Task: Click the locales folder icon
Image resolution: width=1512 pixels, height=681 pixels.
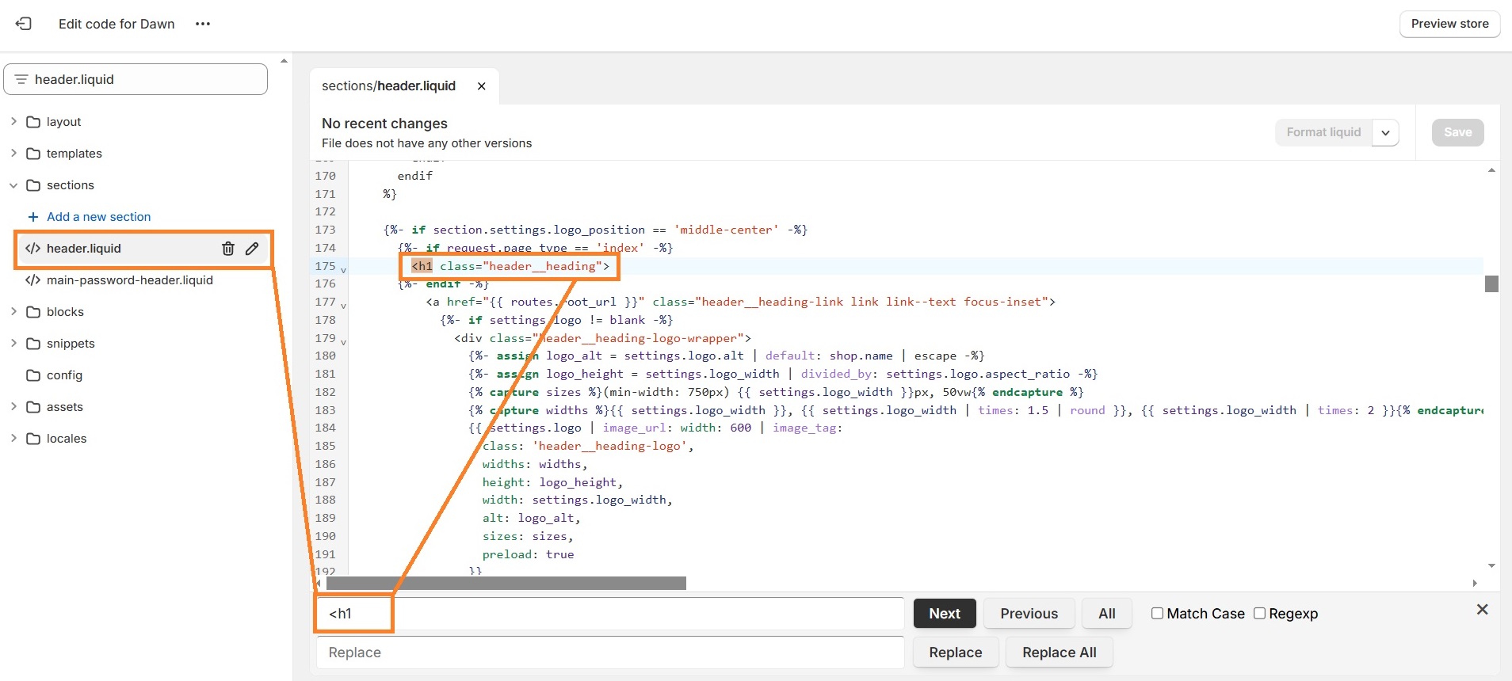Action: [33, 439]
